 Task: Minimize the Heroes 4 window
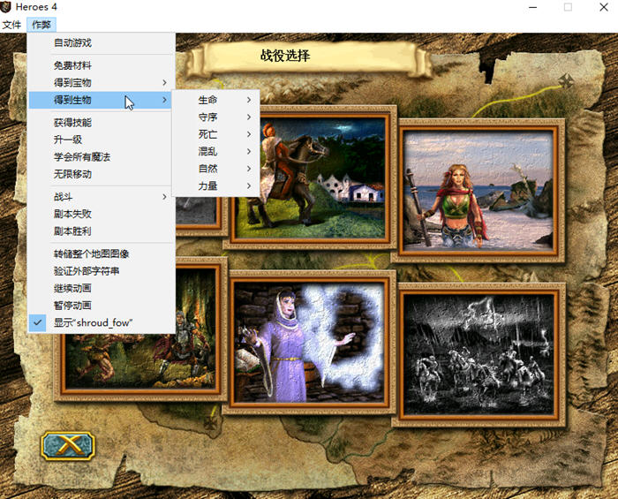coord(533,7)
